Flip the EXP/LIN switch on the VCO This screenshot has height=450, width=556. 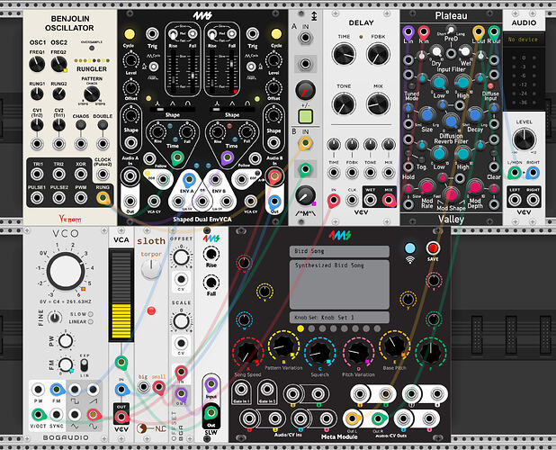[x=84, y=364]
